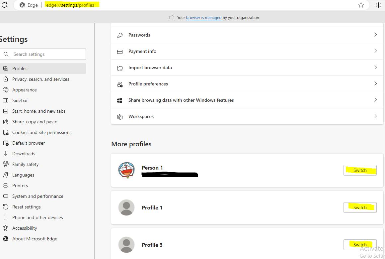Click the Passwords key icon
385x259 pixels.
(x=120, y=35)
